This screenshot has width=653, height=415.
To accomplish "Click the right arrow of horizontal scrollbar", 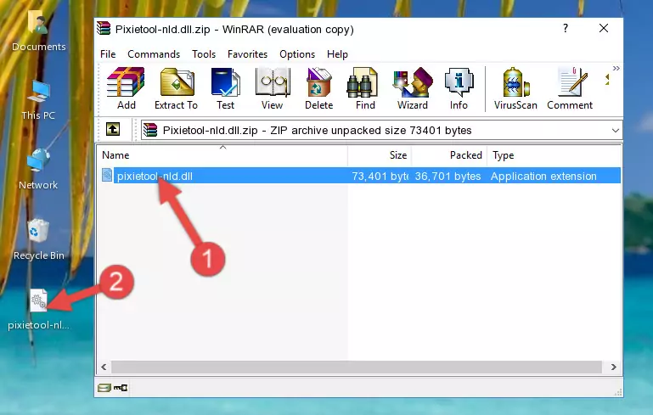I will pos(613,367).
